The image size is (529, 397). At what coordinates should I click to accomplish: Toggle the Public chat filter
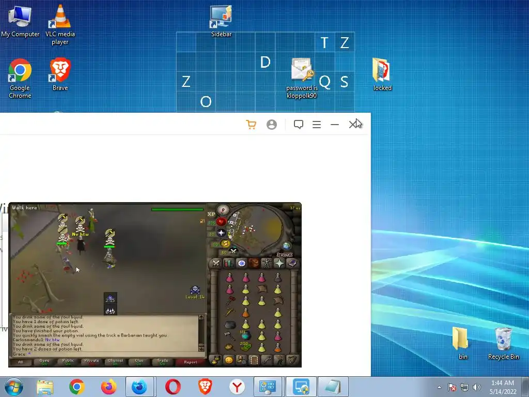pyautogui.click(x=68, y=362)
